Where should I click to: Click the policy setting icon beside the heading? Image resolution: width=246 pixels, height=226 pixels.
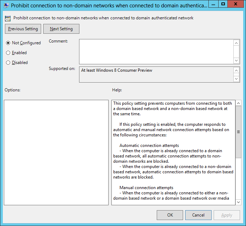[8, 18]
